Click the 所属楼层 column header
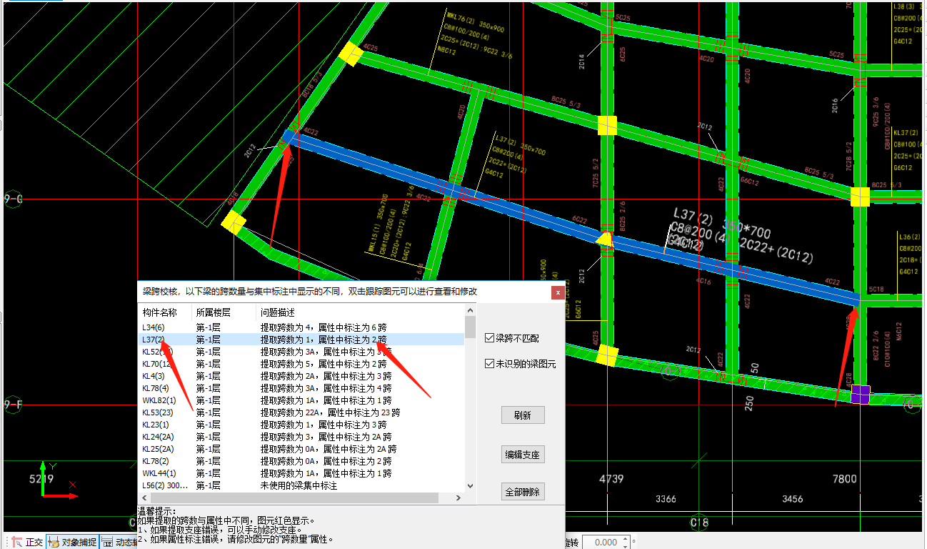The image size is (927, 549). (x=224, y=312)
